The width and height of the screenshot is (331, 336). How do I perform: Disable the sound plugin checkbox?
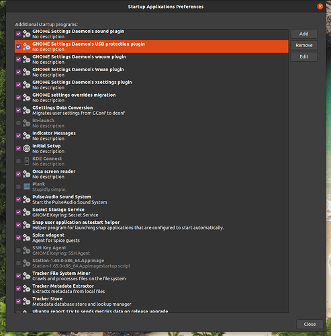tap(18, 34)
